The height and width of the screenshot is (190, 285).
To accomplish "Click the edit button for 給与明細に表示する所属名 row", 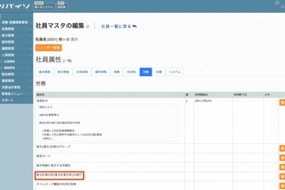I will pos(282,167).
